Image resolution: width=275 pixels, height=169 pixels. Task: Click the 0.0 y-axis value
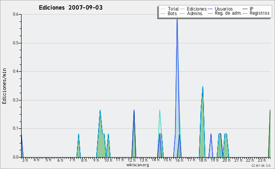(16, 157)
